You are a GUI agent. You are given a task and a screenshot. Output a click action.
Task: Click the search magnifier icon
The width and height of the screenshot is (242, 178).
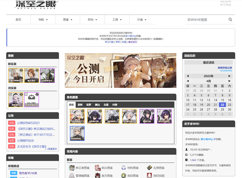(230, 20)
